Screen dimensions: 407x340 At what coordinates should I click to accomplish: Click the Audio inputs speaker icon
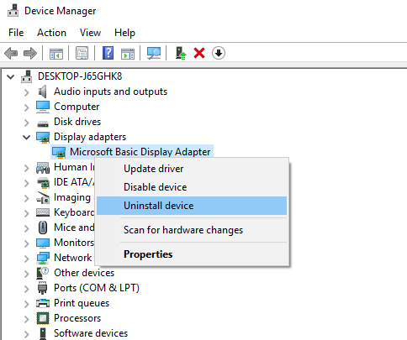43,92
